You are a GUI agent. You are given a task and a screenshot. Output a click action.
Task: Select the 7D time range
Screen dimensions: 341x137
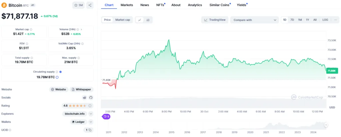coord(292,20)
